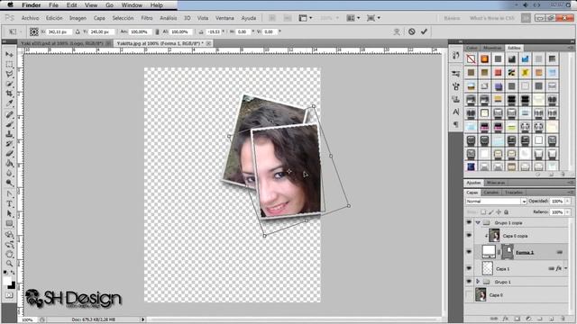The image size is (577, 324).
Task: Collapse the Grupo 1 copia group
Action: tap(478, 222)
